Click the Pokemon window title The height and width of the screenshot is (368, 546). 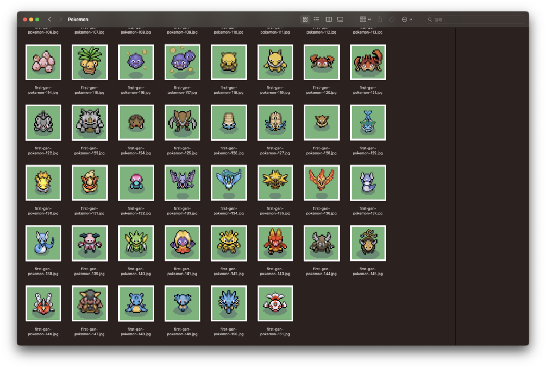tap(78, 20)
